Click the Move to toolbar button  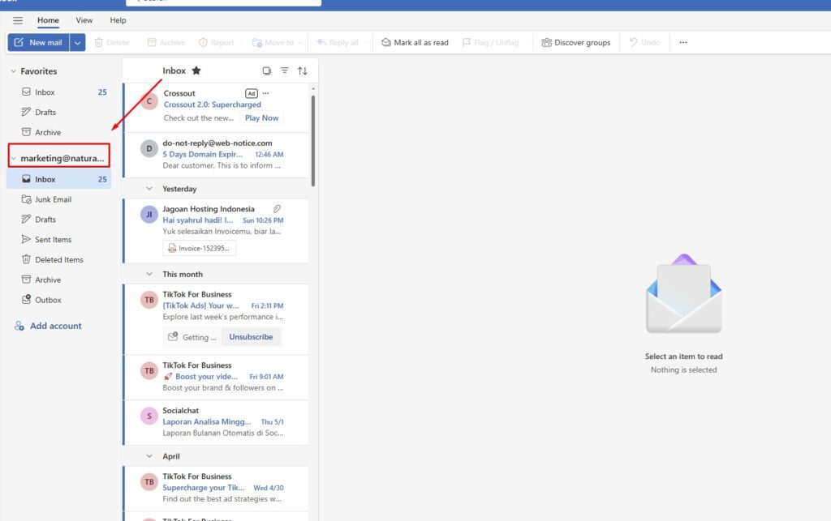point(273,42)
